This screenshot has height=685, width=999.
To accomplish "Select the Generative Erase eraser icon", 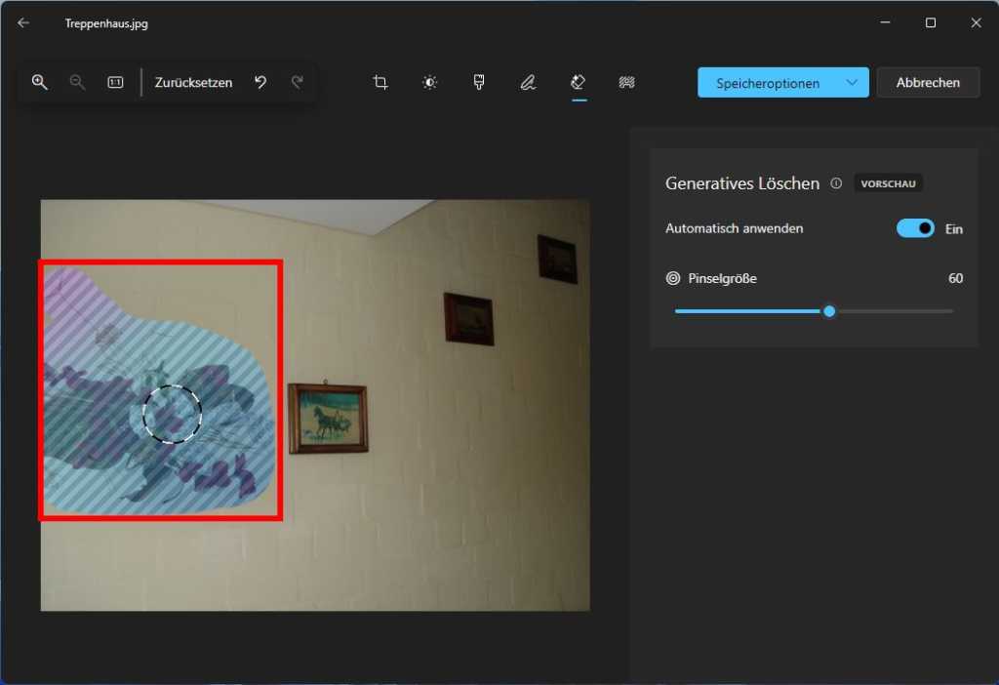I will click(x=578, y=82).
